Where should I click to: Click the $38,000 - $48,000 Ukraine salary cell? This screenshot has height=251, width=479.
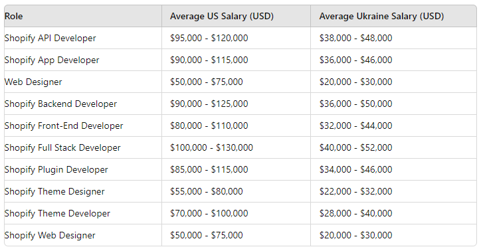(393, 38)
